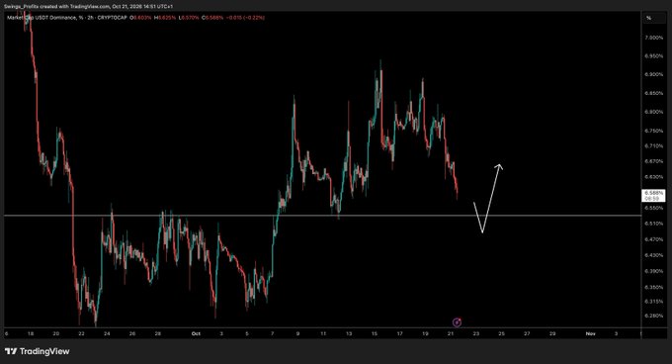Click the 2h interval text in chart legend

coord(91,18)
